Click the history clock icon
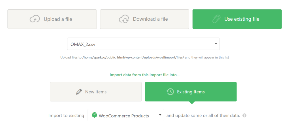The height and width of the screenshot is (127, 290). click(170, 92)
